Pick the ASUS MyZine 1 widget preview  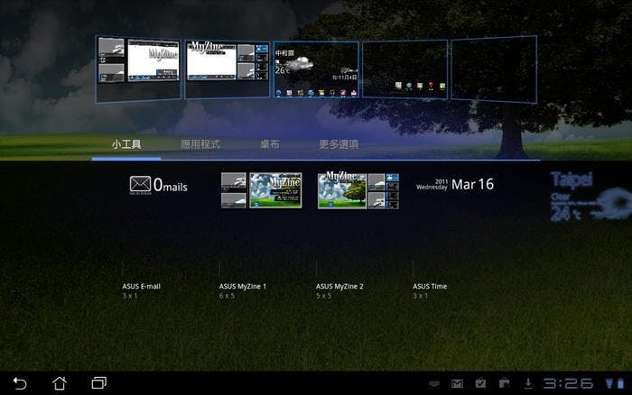click(261, 189)
